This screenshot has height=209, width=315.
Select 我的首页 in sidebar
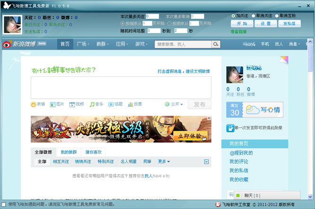(x=255, y=144)
